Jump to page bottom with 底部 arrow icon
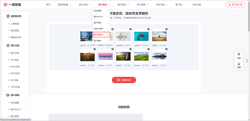Screen dimensions: 250x121 pos(239,64)
